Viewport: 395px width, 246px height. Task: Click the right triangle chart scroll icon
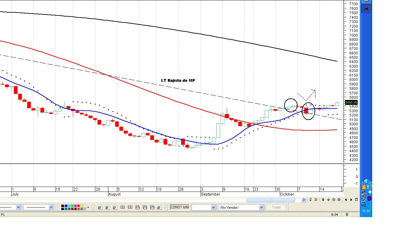[x=351, y=200]
